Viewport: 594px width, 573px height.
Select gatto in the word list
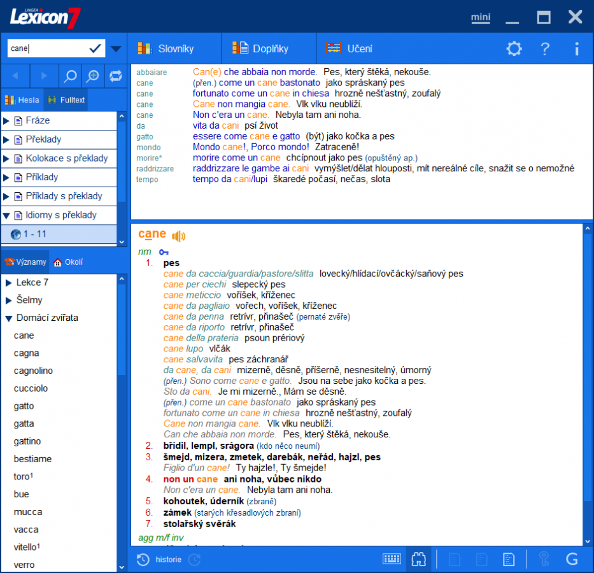(24, 406)
